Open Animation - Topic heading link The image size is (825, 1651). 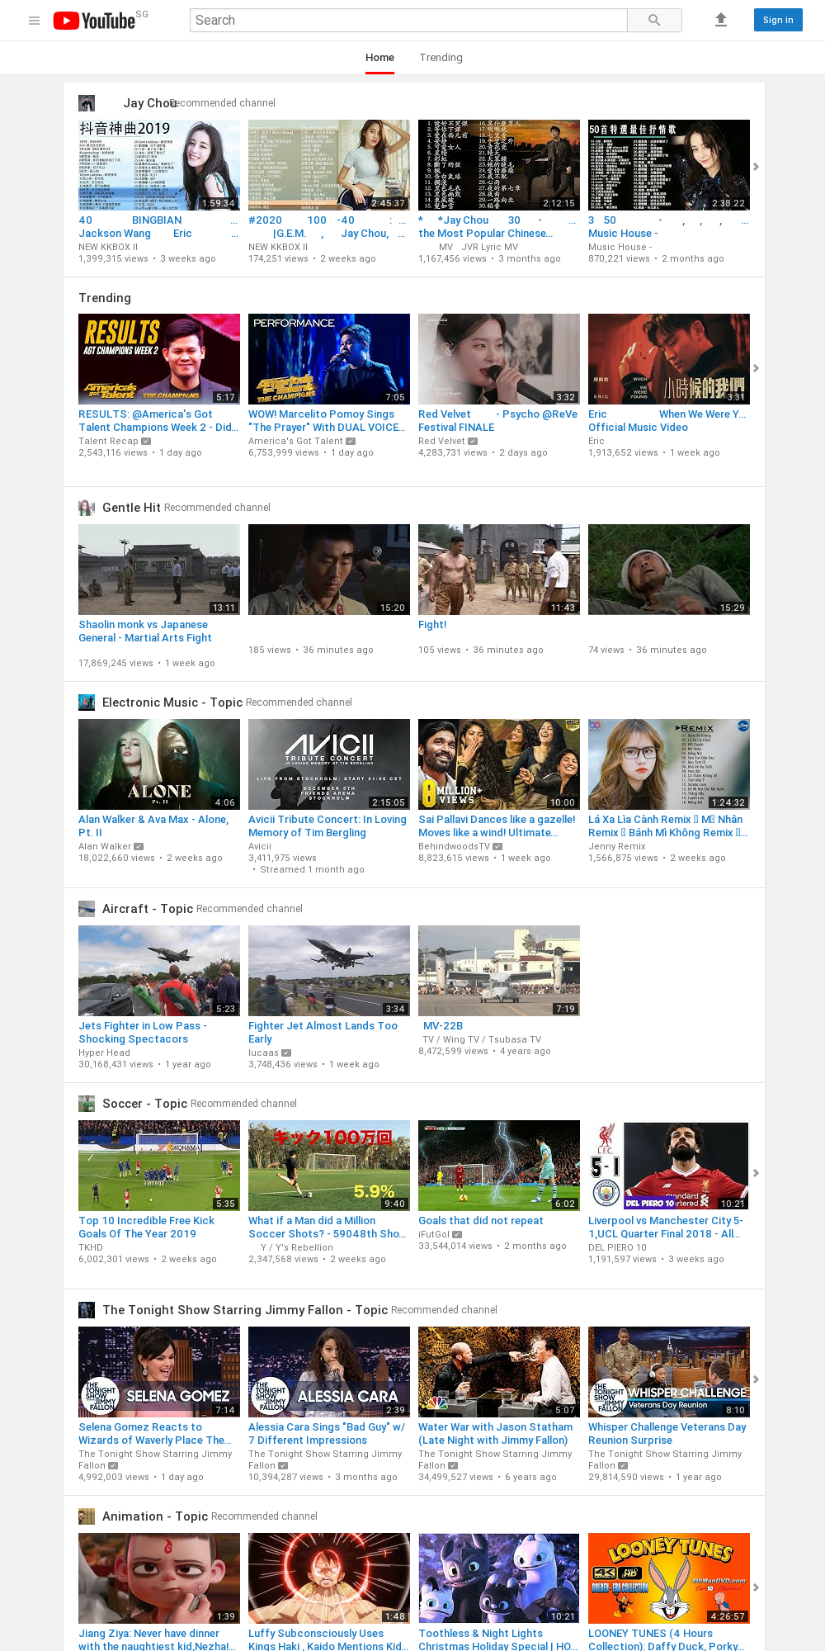coord(155,1516)
